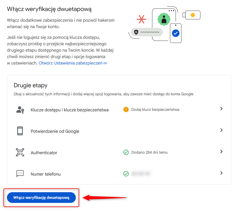Click the passkeys person-with-key icon
Screen dimensions: 239x212
pyautogui.click(x=20, y=110)
